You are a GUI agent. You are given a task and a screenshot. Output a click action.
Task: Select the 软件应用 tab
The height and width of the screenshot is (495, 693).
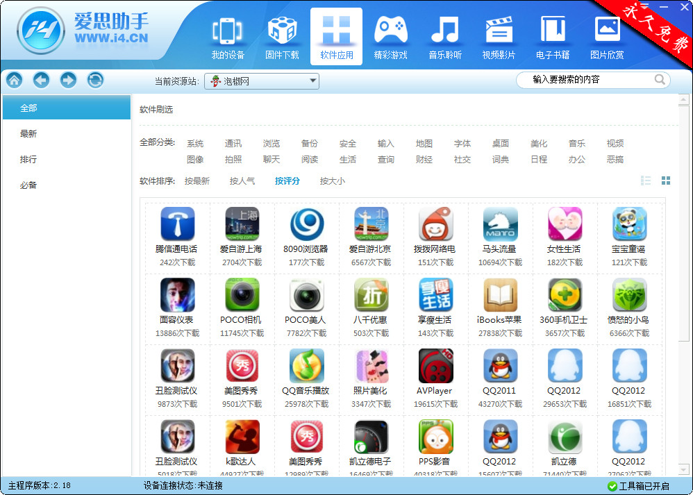[336, 37]
